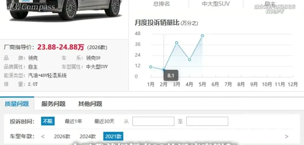Image resolution: width=304 pixels, height=145 pixels.
Task: Choose the 2026款 model year
Action: click(x=62, y=136)
